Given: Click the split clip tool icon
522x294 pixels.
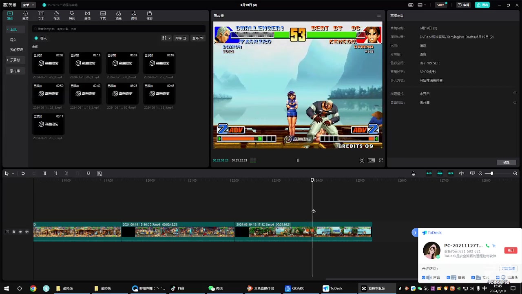Looking at the screenshot, I should tap(45, 174).
